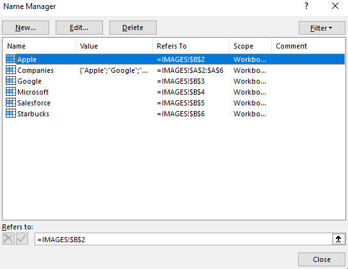Click the Starbucks named range icon

(x=11, y=113)
